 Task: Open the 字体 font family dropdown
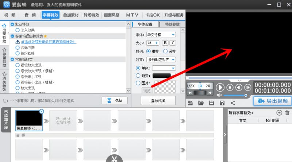(161, 35)
